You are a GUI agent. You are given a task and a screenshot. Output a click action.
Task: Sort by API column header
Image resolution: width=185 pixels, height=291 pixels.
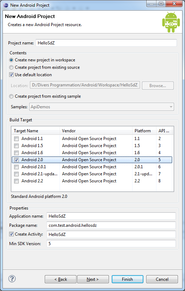164,131
